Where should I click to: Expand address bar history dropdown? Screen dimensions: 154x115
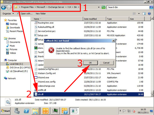point(99,7)
